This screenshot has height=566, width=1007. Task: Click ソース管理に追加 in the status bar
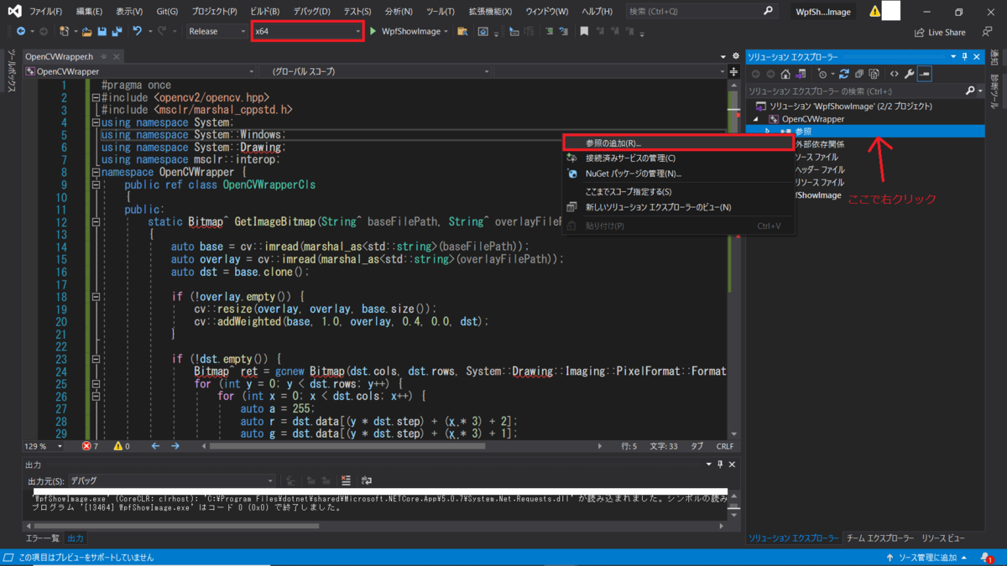[x=926, y=558]
